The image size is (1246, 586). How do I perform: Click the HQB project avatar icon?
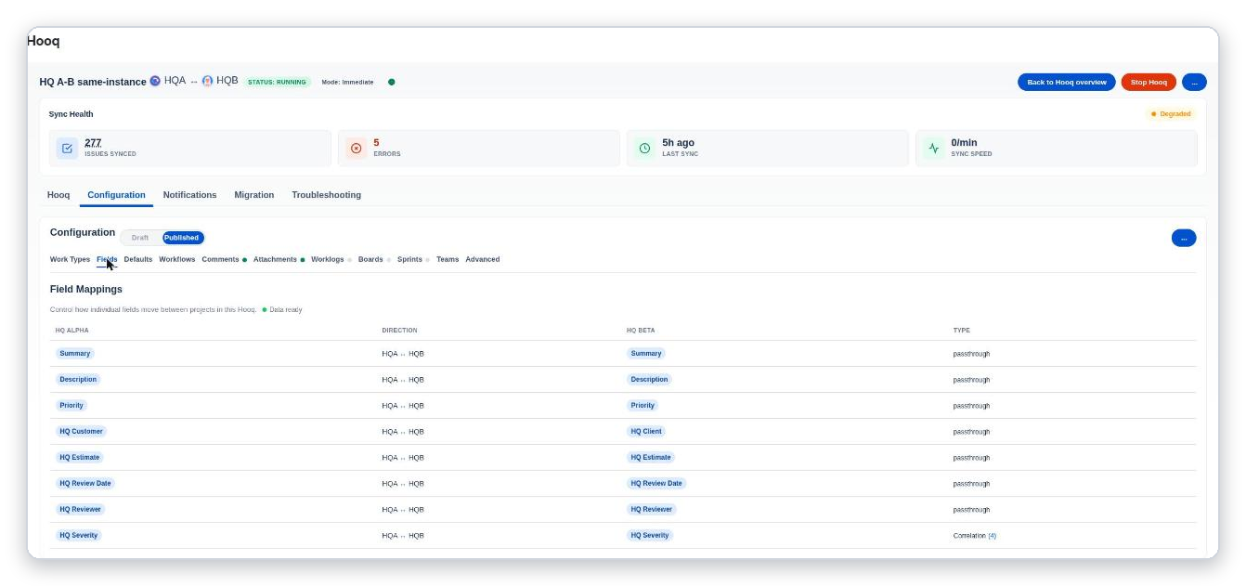coord(207,81)
